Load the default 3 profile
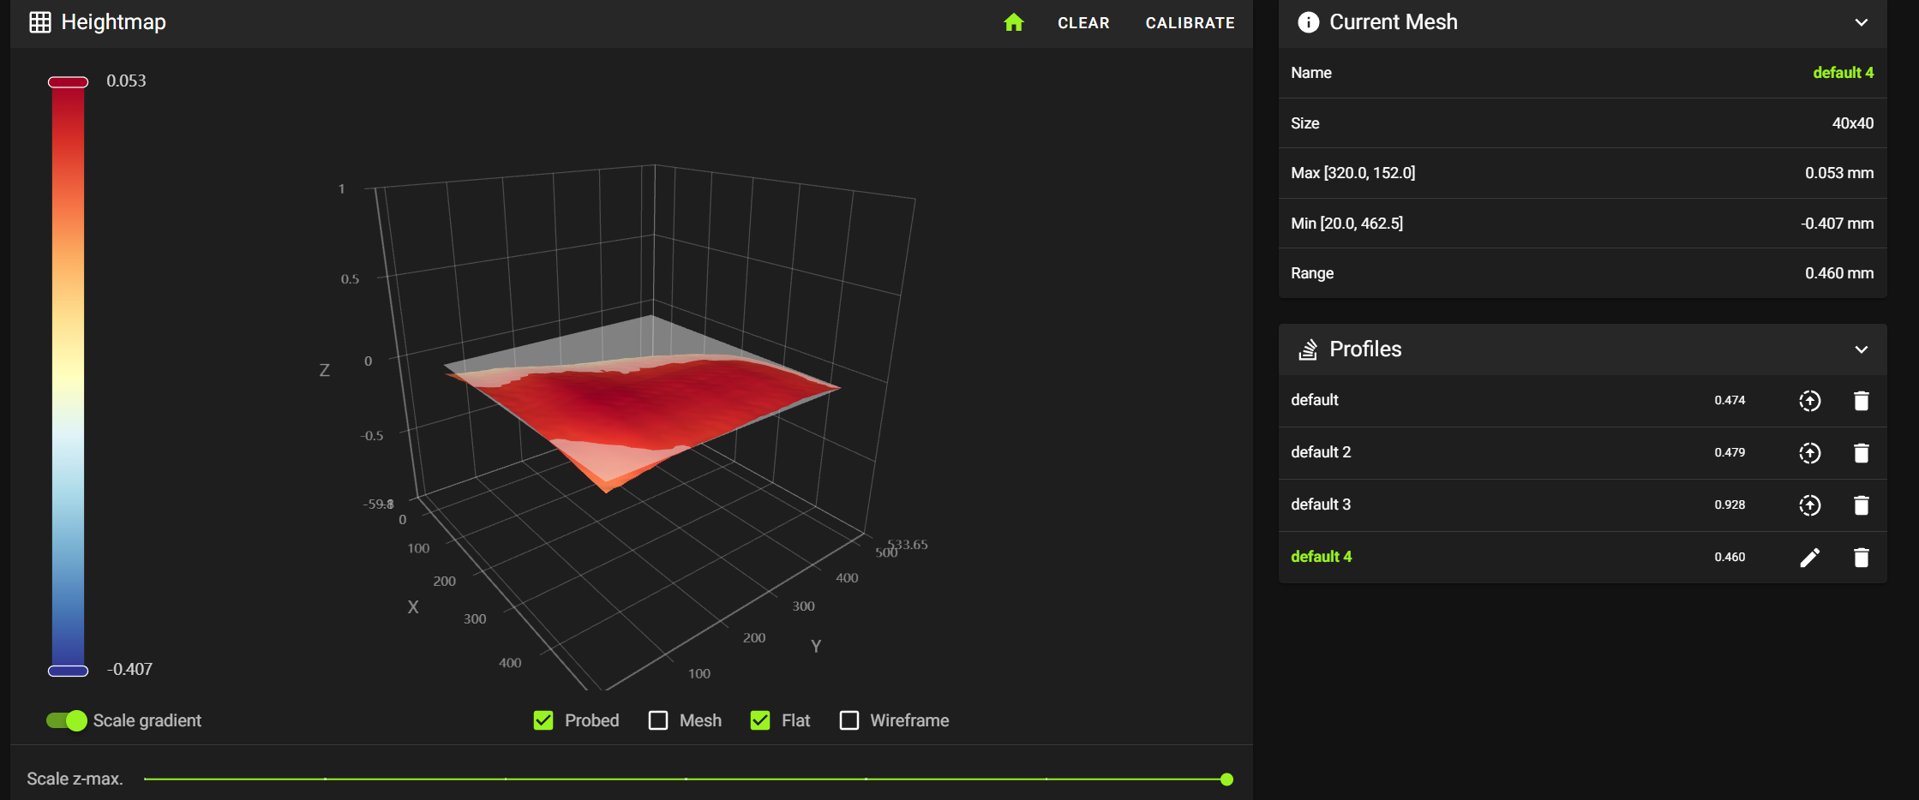1919x800 pixels. 1809,505
